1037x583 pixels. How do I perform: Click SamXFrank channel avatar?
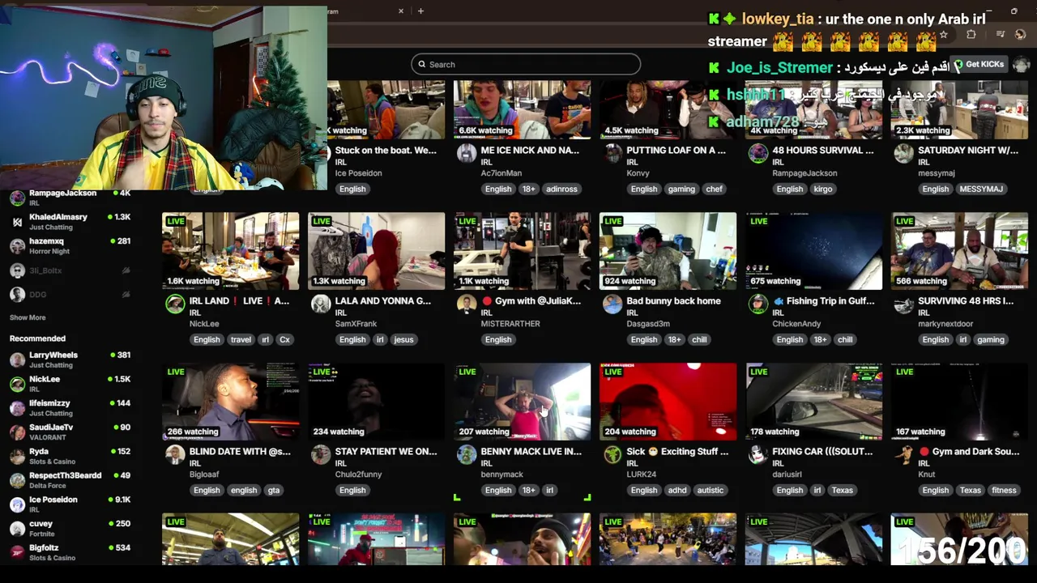tap(321, 304)
